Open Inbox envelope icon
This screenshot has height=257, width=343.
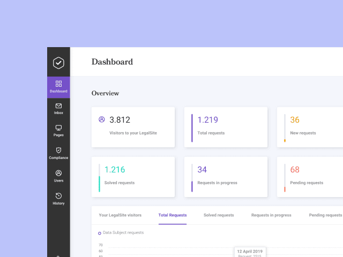coord(58,106)
